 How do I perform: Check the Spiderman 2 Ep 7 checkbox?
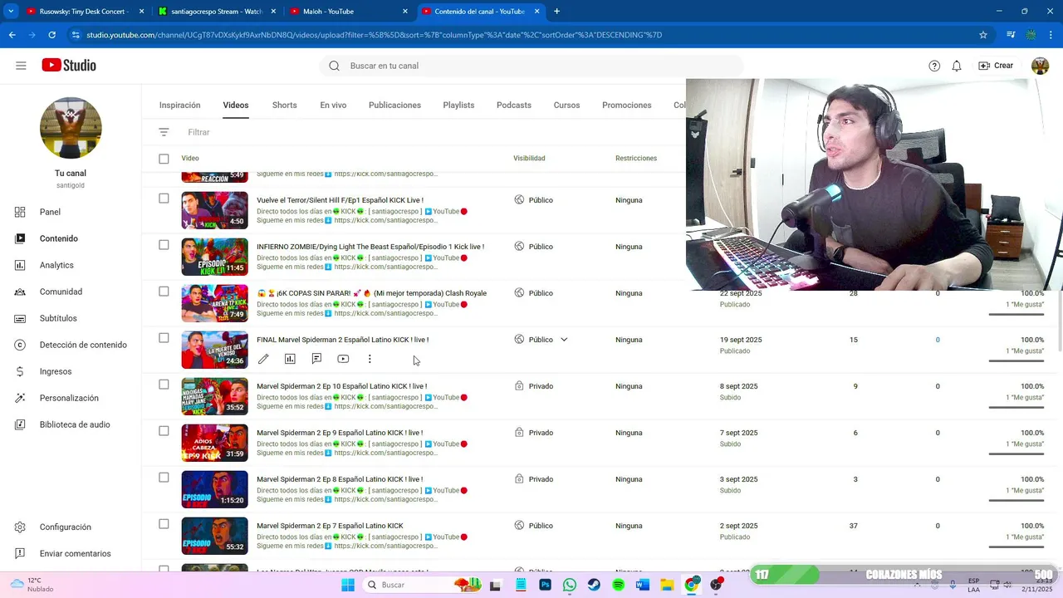(x=164, y=524)
